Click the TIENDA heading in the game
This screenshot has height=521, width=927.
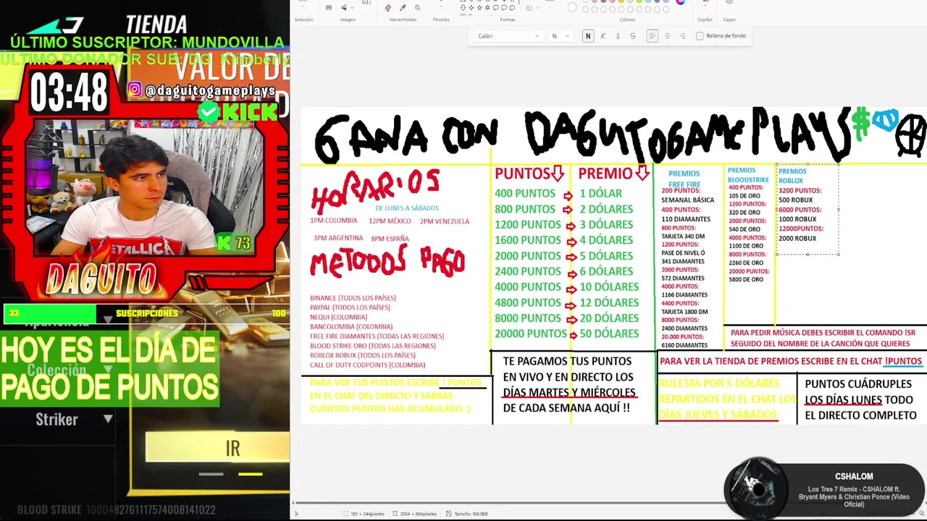click(x=156, y=25)
